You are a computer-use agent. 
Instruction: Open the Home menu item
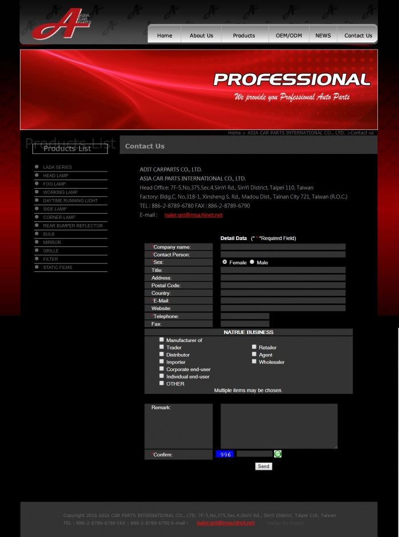tap(164, 35)
